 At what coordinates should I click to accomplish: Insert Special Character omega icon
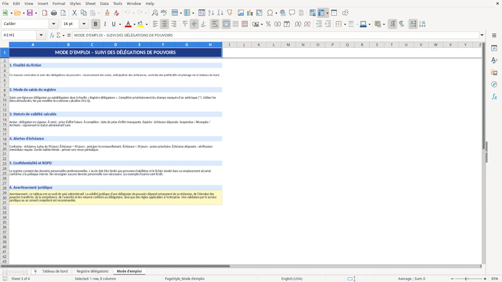pyautogui.click(x=270, y=13)
